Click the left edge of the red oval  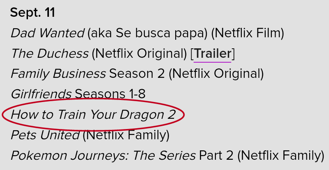(x=3, y=115)
